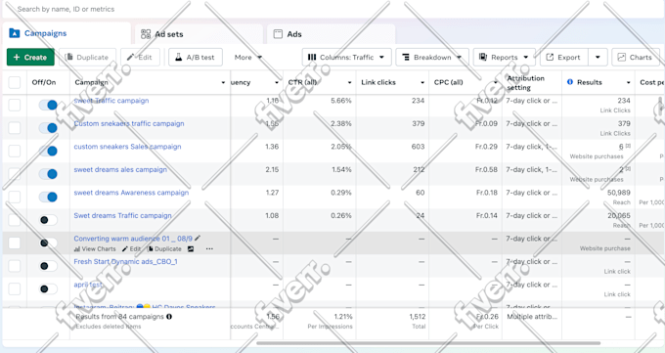Sort by the Campaign column dropdown arrow
Image resolution: width=665 pixels, height=353 pixels.
[x=223, y=83]
